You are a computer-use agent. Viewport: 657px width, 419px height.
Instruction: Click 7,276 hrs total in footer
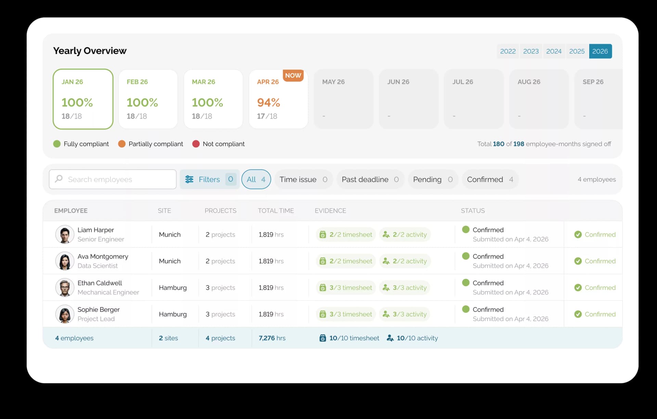tap(272, 338)
